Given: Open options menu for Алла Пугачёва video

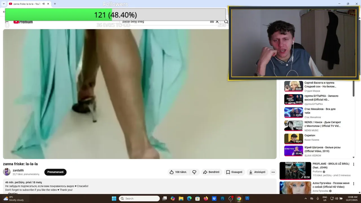Looking at the screenshot, I should pyautogui.click(x=354, y=184).
